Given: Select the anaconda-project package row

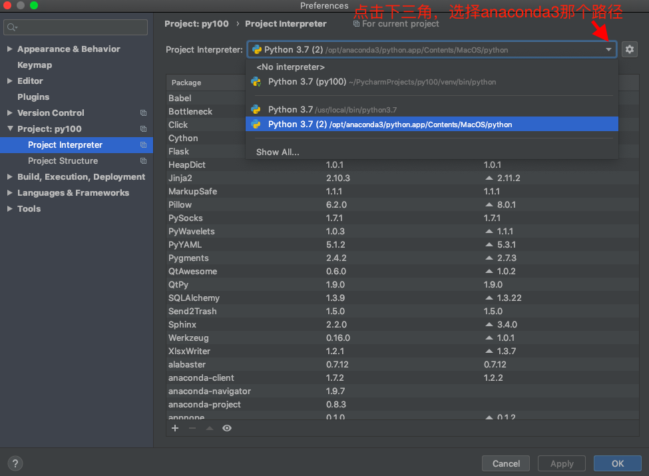Looking at the screenshot, I should (402, 404).
